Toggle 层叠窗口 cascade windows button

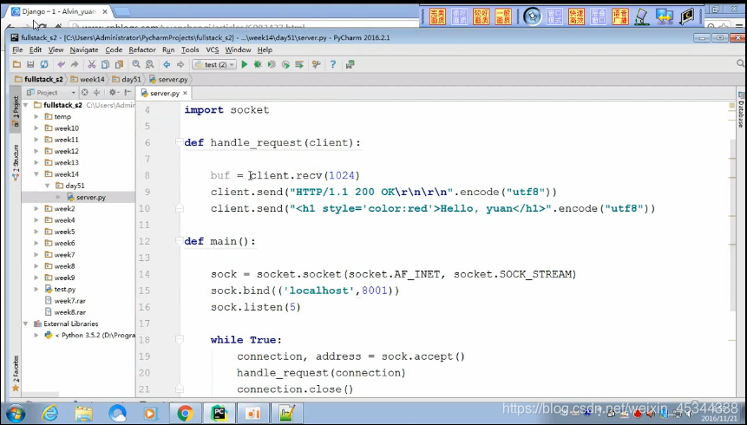click(598, 16)
